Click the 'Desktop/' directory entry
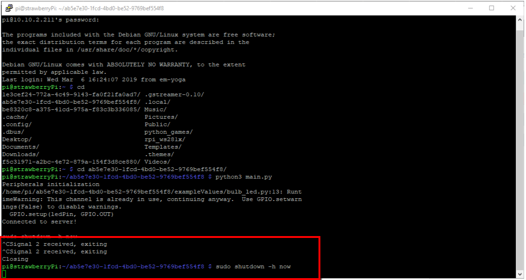The height and width of the screenshot is (280, 526). click(x=17, y=139)
